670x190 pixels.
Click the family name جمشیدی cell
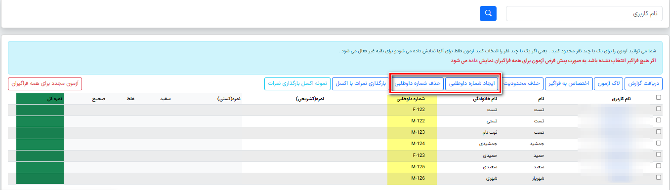[x=488, y=144]
